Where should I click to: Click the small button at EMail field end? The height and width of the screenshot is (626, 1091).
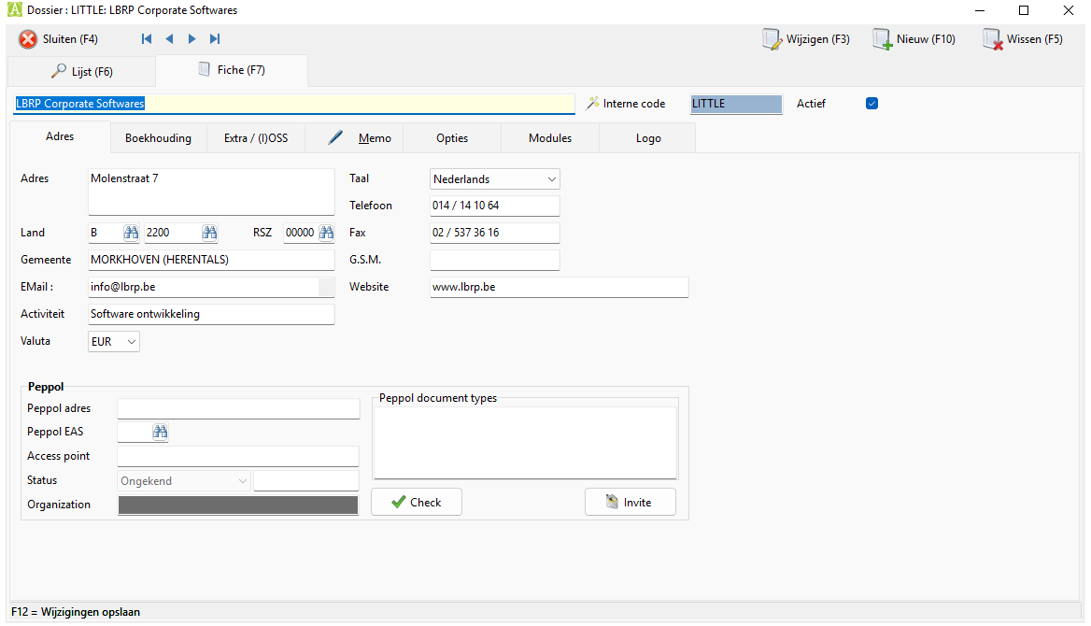click(x=326, y=287)
